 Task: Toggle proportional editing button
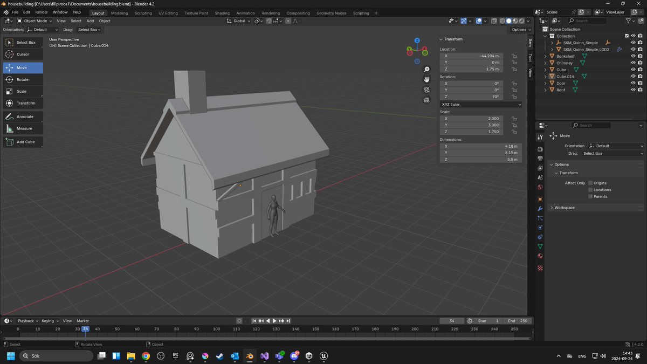[x=288, y=21]
